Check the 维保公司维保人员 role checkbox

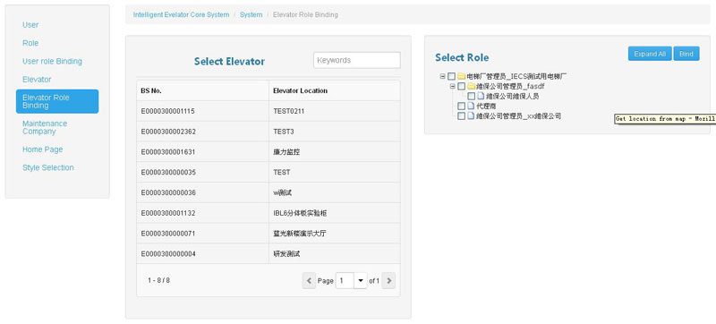pyautogui.click(x=472, y=97)
